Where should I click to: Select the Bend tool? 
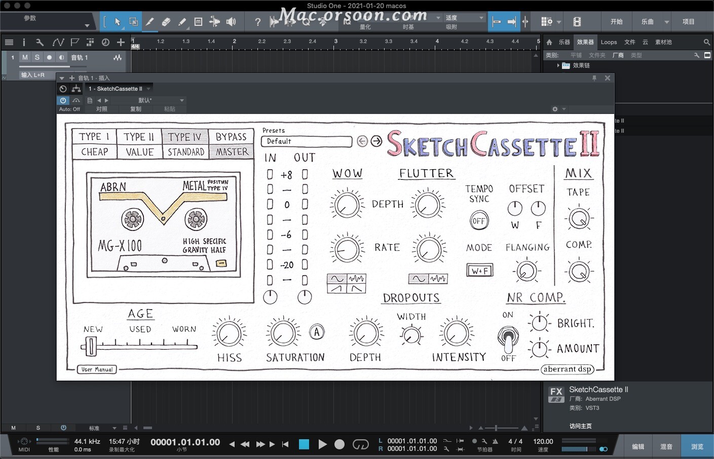(214, 22)
